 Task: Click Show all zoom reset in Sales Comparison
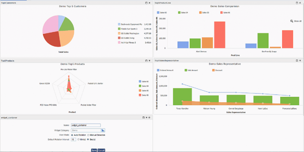(x=296, y=21)
